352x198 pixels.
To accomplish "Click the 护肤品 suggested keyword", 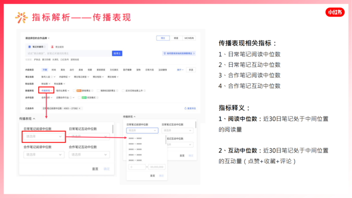I will click(37, 60).
